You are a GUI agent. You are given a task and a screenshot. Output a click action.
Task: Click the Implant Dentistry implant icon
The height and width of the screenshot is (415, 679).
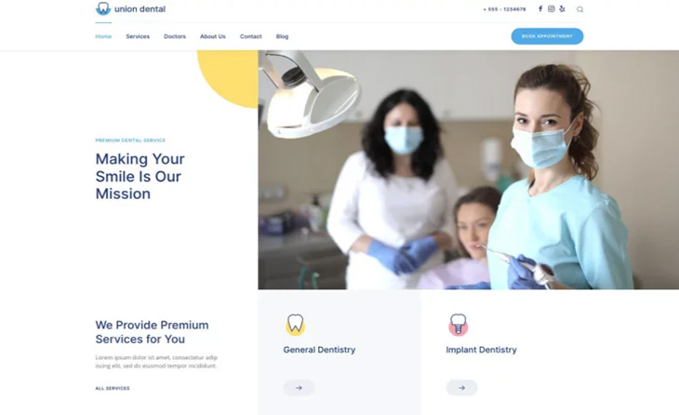(x=459, y=325)
